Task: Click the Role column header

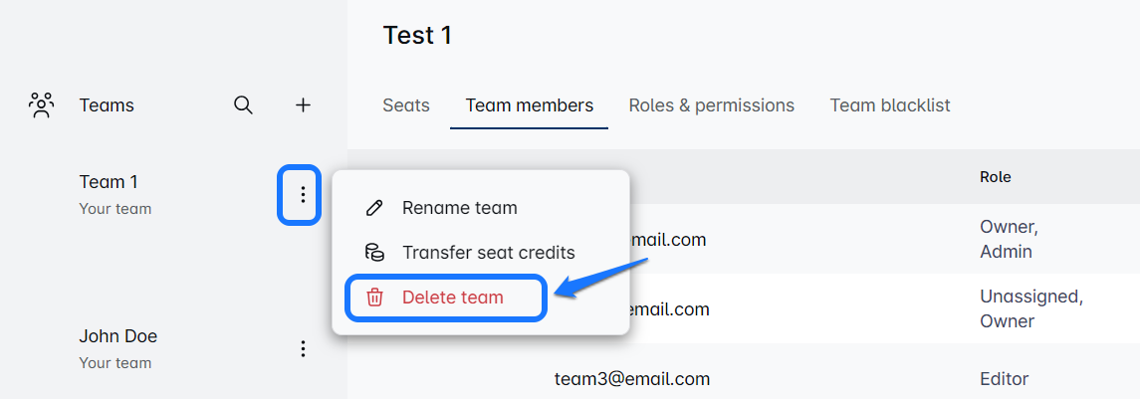Action: click(995, 177)
